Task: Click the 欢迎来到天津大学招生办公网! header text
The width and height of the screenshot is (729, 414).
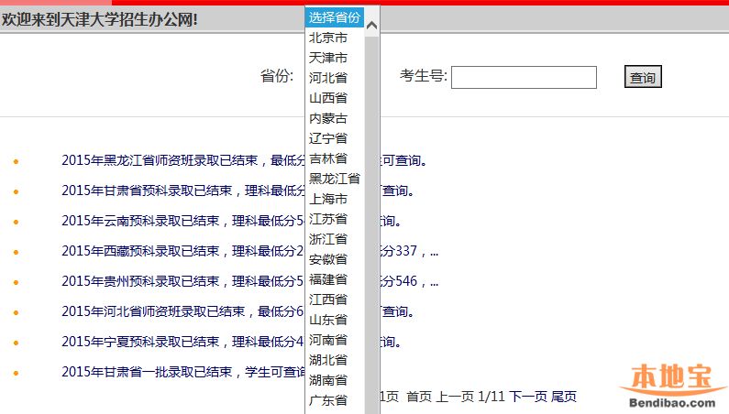Action: tap(100, 19)
